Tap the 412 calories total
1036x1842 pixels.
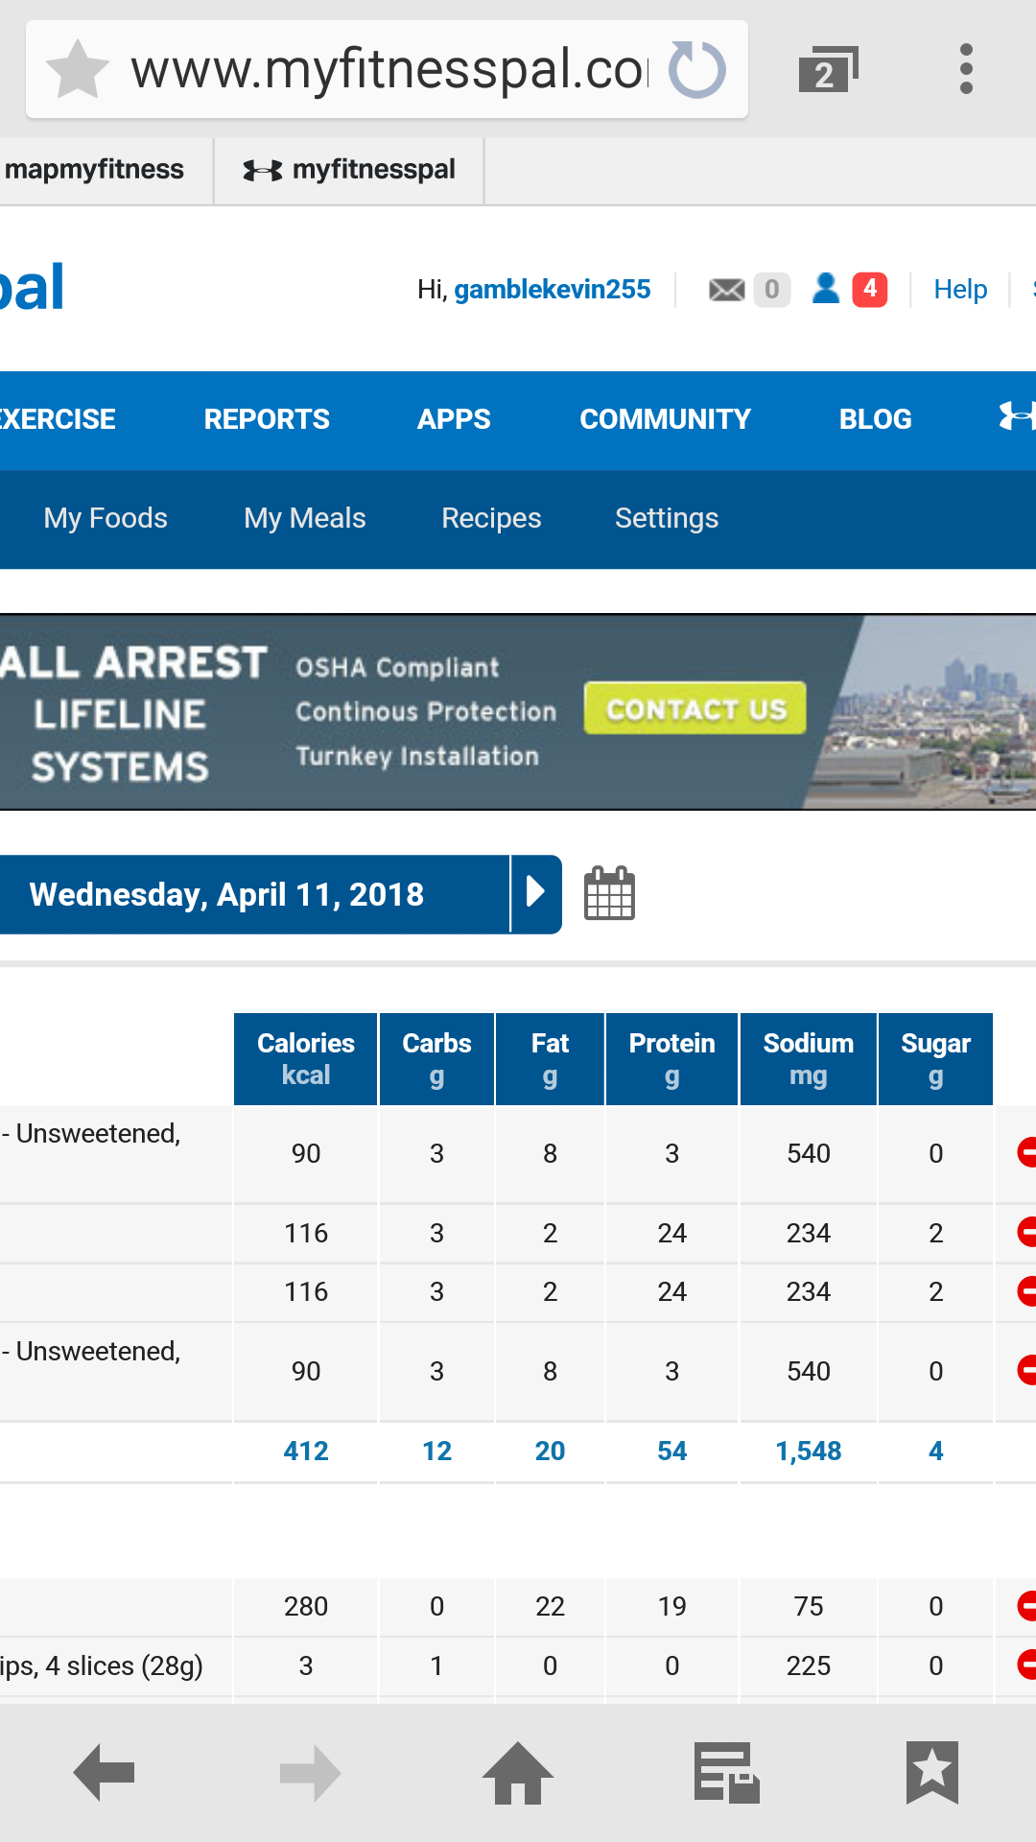point(306,1452)
